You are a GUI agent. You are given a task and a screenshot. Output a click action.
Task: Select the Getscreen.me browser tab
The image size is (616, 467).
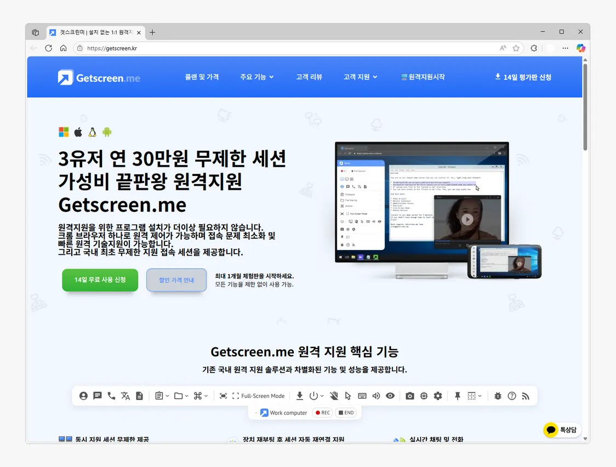(93, 32)
